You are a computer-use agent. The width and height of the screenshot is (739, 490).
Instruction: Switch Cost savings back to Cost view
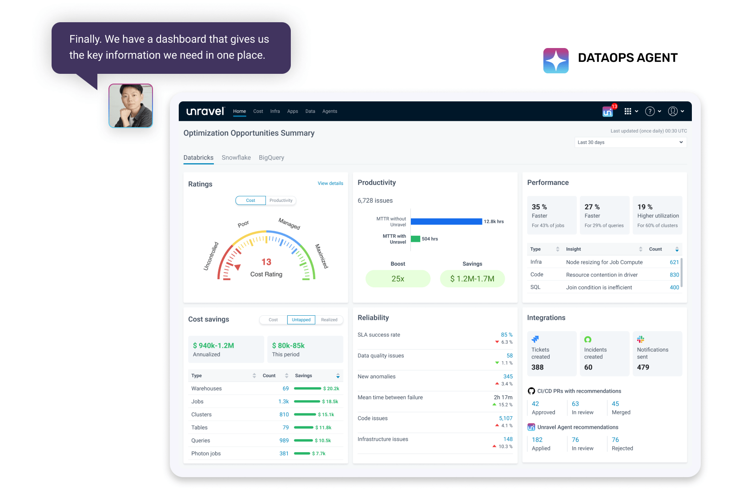273,320
